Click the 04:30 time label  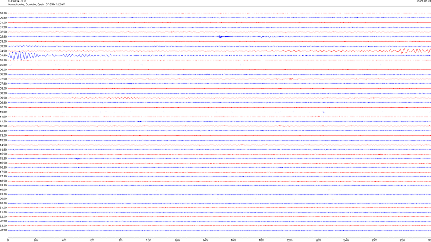(x=3, y=56)
